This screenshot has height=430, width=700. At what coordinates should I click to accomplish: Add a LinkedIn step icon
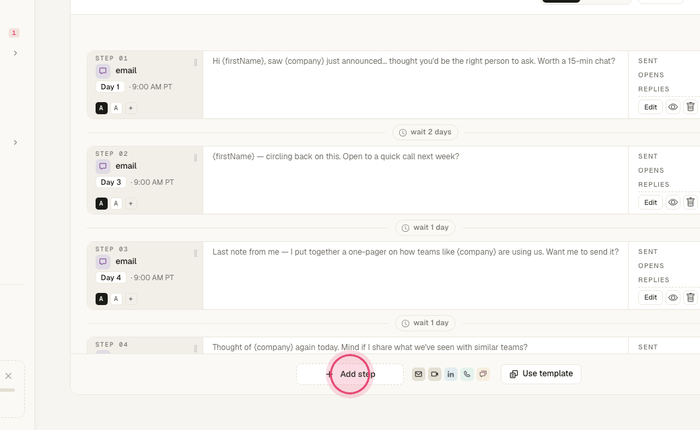[450, 374]
